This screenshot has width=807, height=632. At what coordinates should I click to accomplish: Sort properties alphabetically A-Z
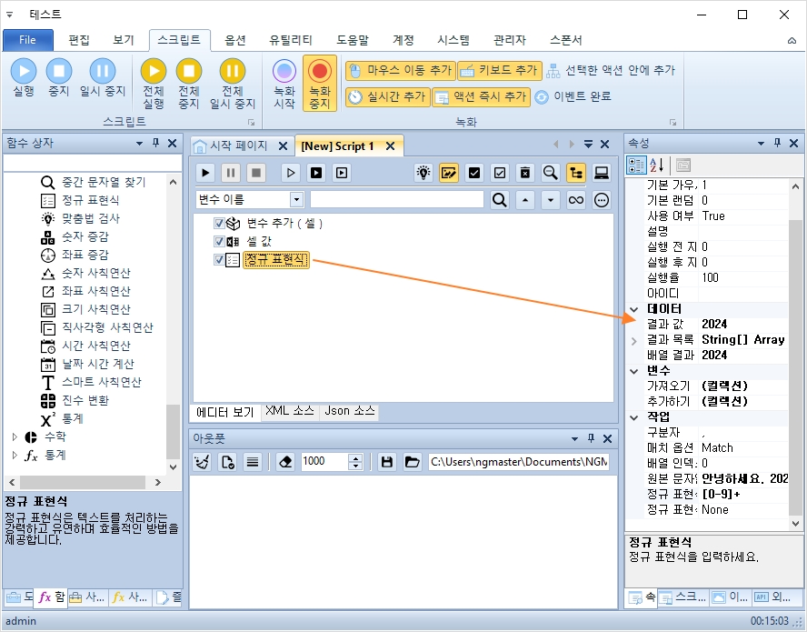point(657,166)
